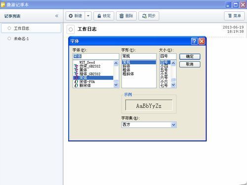
Task: Cancel with the 取消 button
Action: 190,64
